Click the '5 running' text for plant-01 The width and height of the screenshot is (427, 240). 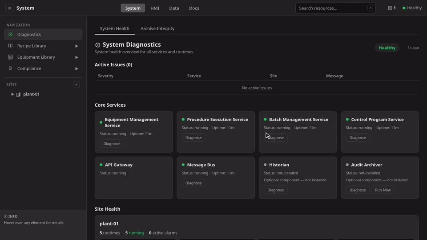pos(134,233)
